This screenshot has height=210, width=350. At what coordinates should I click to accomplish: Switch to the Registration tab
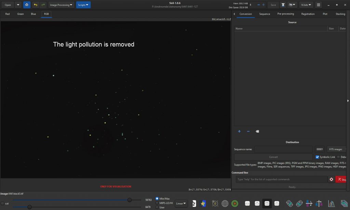(x=308, y=14)
